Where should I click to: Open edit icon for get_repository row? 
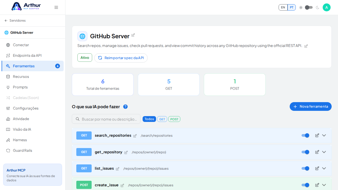[317, 152]
